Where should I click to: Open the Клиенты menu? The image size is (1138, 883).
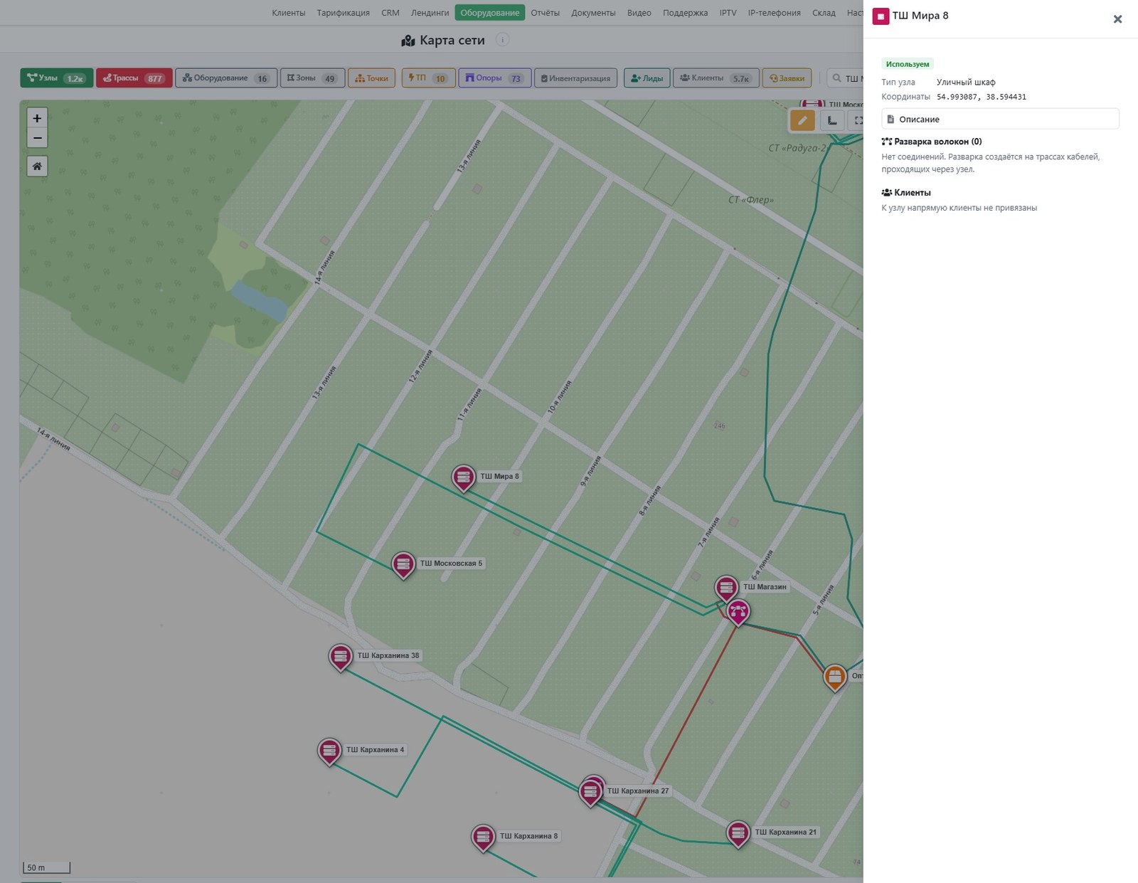click(x=288, y=13)
